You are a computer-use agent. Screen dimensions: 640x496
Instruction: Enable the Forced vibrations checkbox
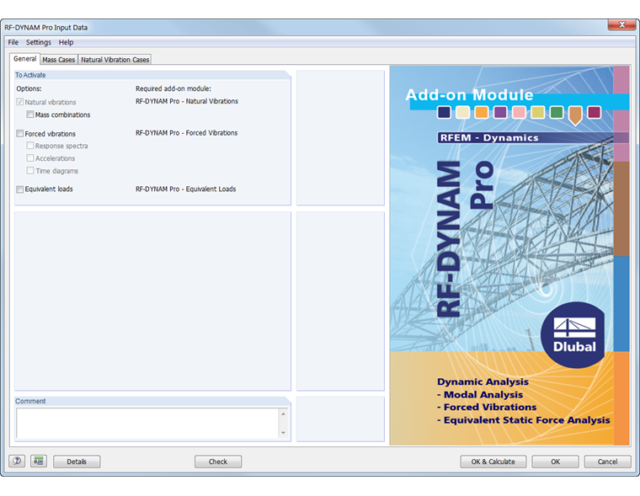pos(19,133)
